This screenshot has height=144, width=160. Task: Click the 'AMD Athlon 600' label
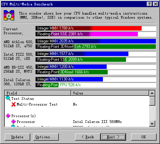click(x=18, y=44)
